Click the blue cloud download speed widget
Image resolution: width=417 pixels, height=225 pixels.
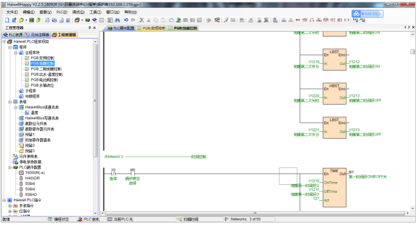pyautogui.click(x=367, y=13)
